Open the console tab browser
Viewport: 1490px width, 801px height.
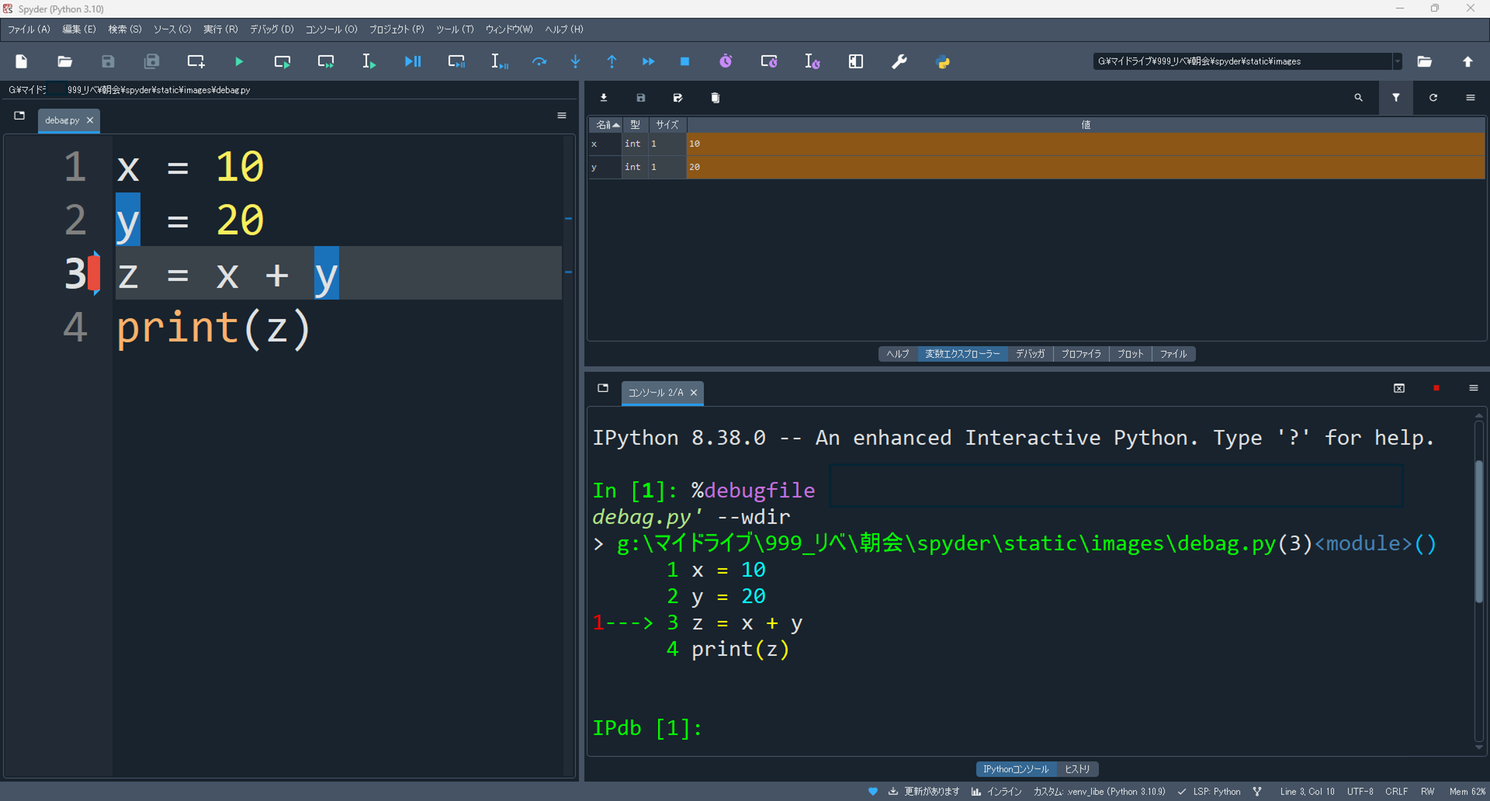point(603,388)
